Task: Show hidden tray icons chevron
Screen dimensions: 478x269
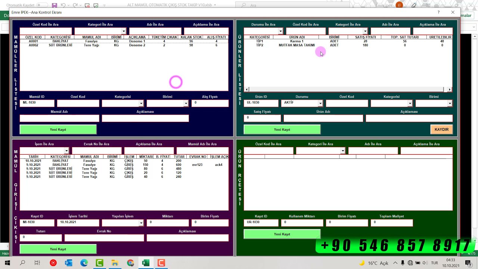Action: click(x=395, y=263)
